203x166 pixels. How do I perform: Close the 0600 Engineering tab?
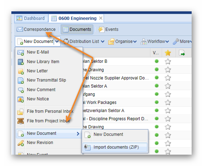(x=101, y=18)
